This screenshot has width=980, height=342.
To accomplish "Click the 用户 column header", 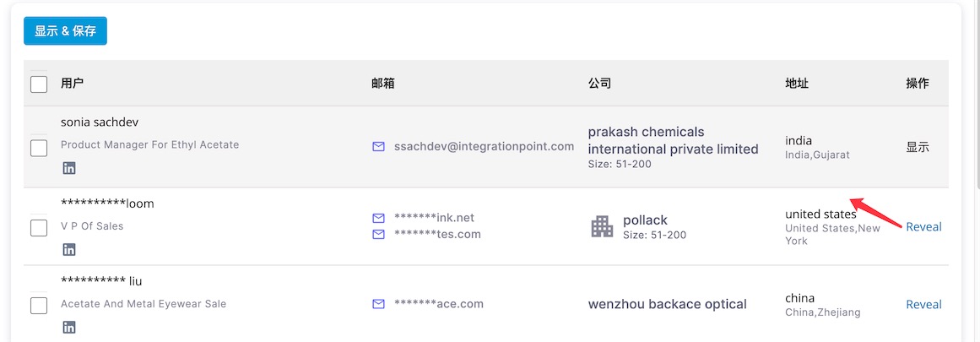I will pyautogui.click(x=72, y=83).
